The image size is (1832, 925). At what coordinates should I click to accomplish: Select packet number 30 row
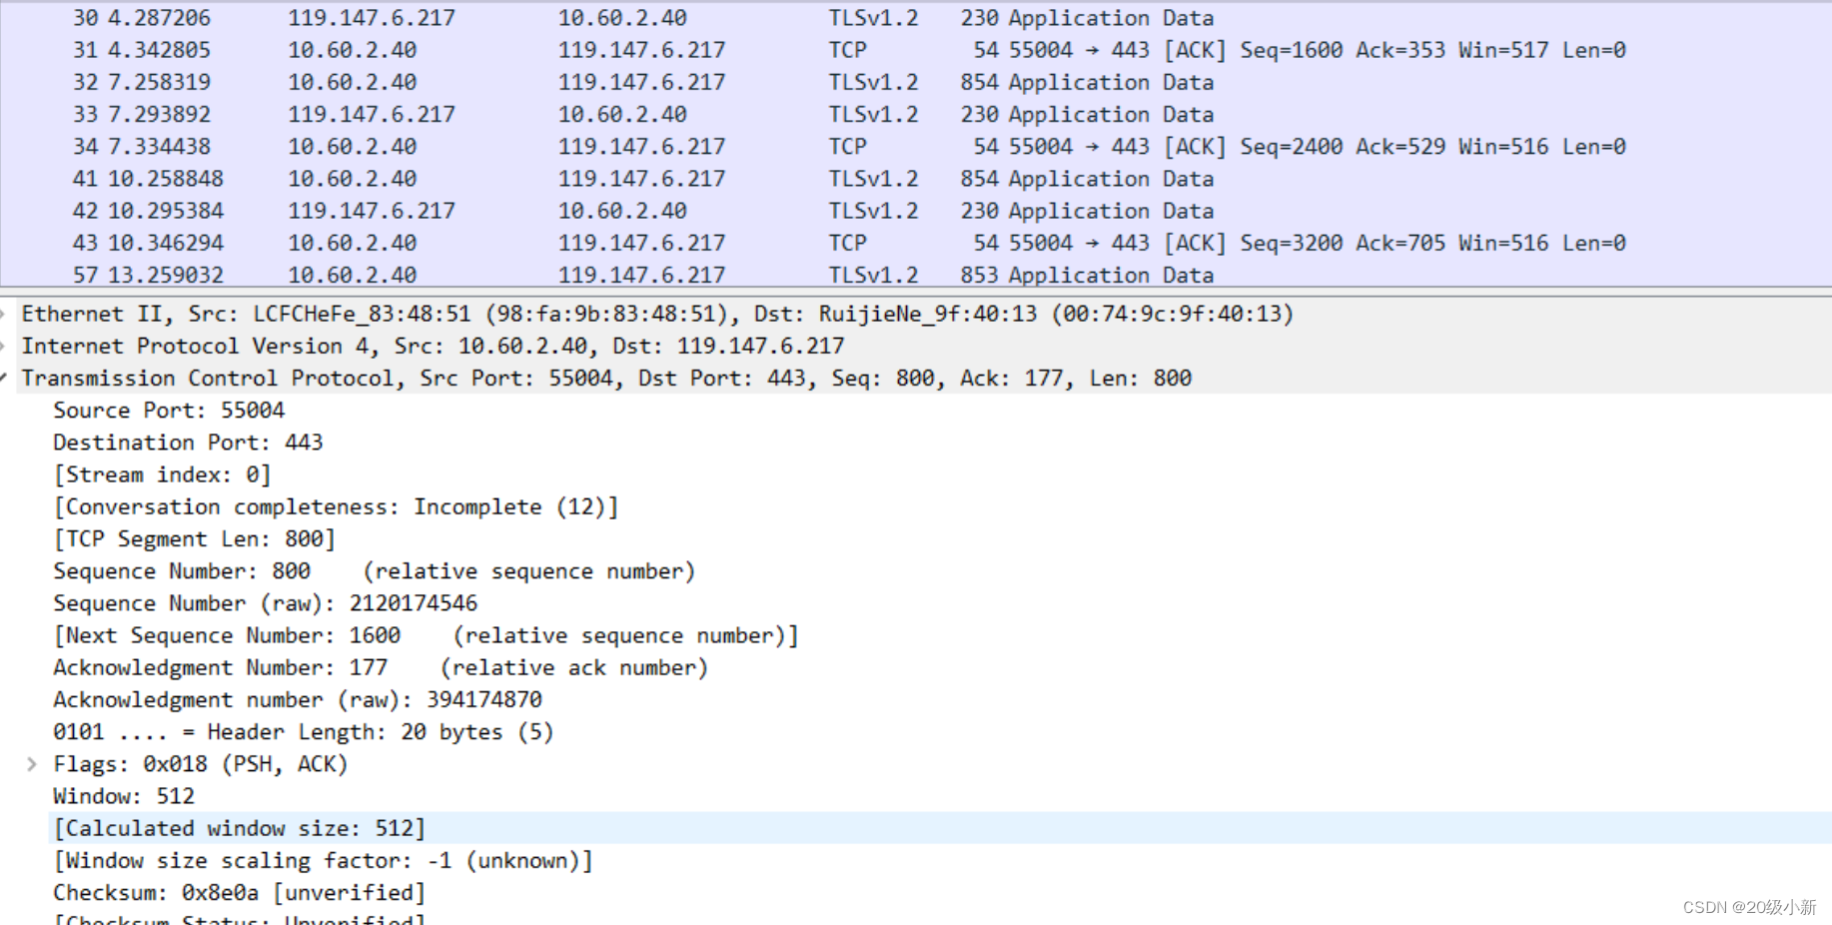[x=916, y=18]
